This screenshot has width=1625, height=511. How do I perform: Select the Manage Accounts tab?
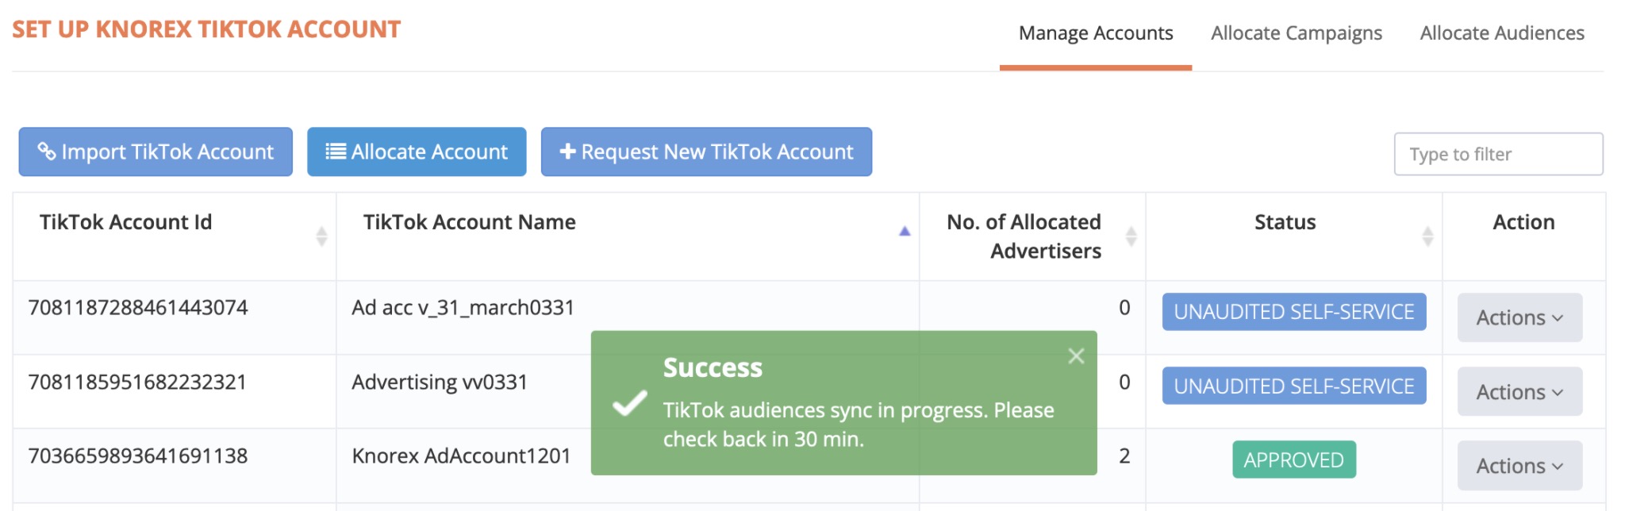[x=1095, y=33]
